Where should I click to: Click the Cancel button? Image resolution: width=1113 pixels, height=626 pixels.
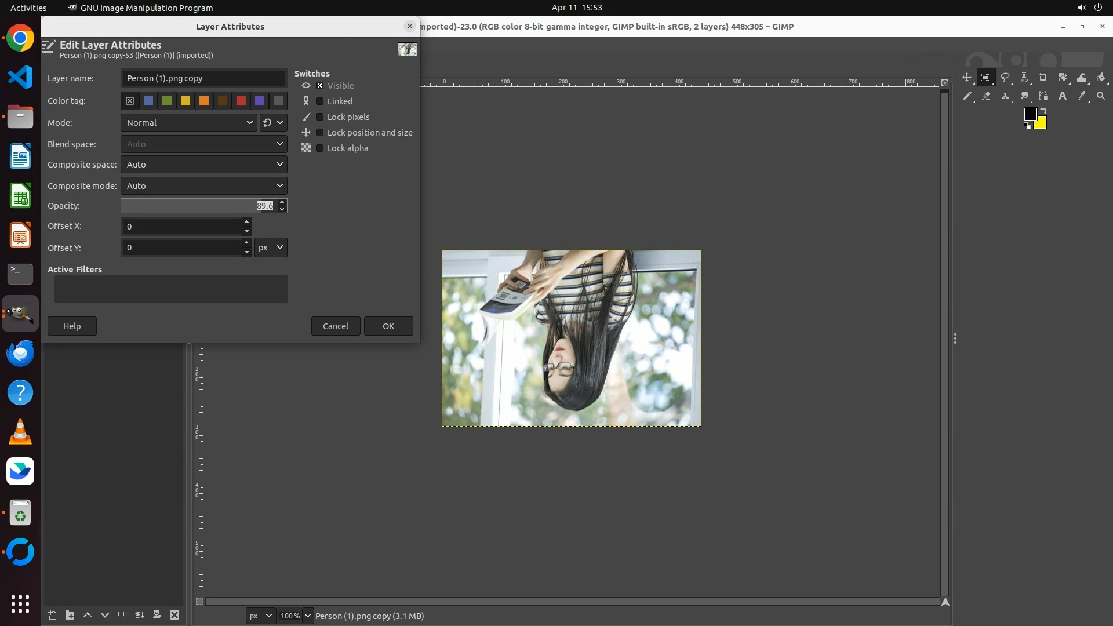coord(335,326)
